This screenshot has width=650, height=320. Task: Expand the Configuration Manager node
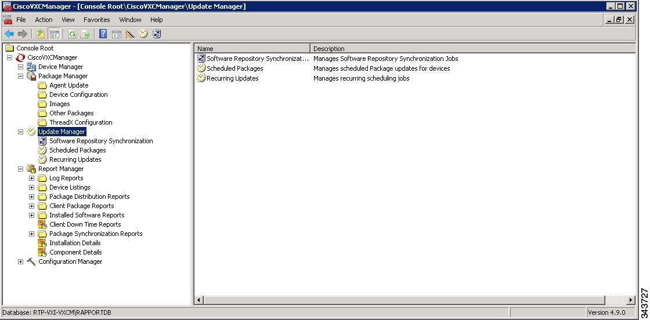20,261
